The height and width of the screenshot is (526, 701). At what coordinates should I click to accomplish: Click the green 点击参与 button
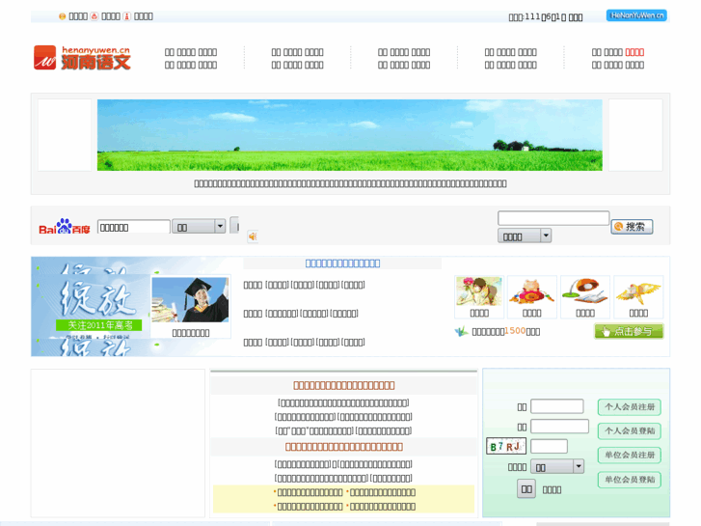(x=629, y=331)
